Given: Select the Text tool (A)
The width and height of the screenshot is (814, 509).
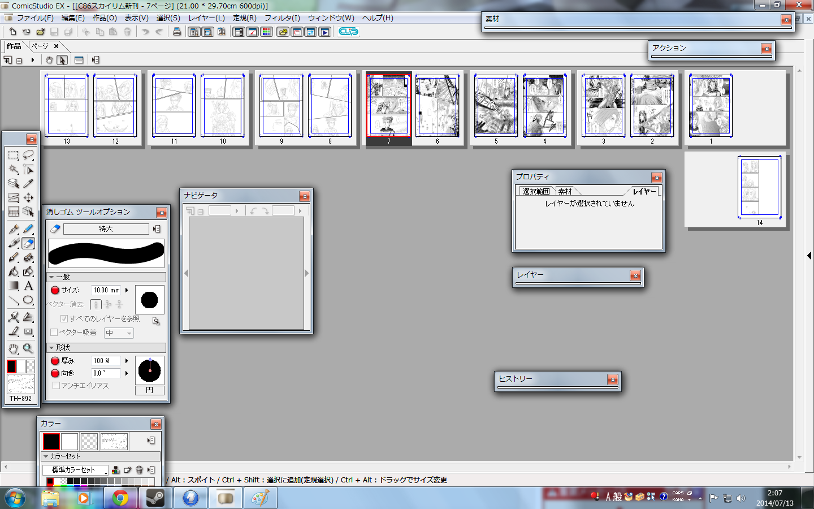Looking at the screenshot, I should [28, 286].
